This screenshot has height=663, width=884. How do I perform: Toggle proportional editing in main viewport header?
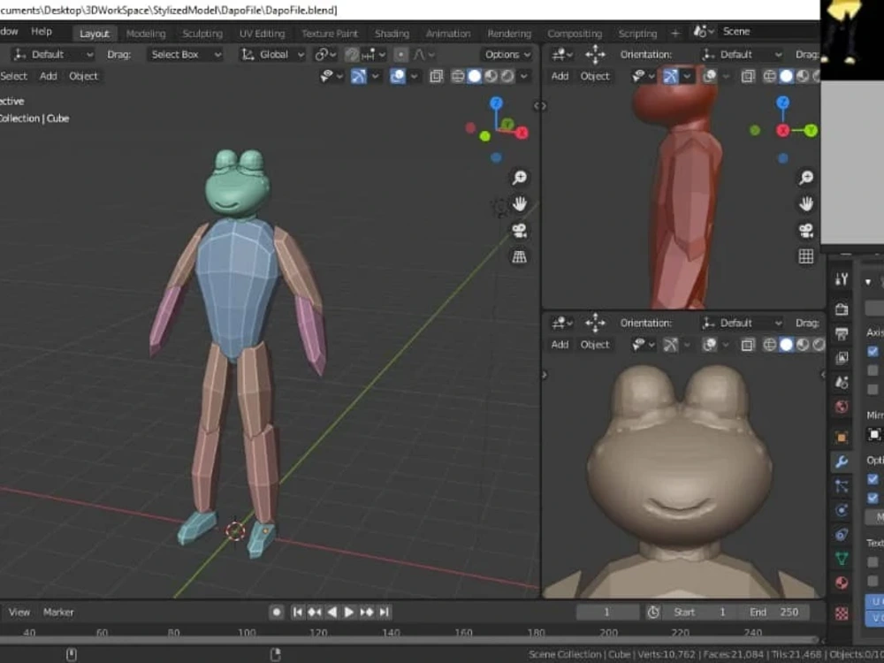(400, 55)
